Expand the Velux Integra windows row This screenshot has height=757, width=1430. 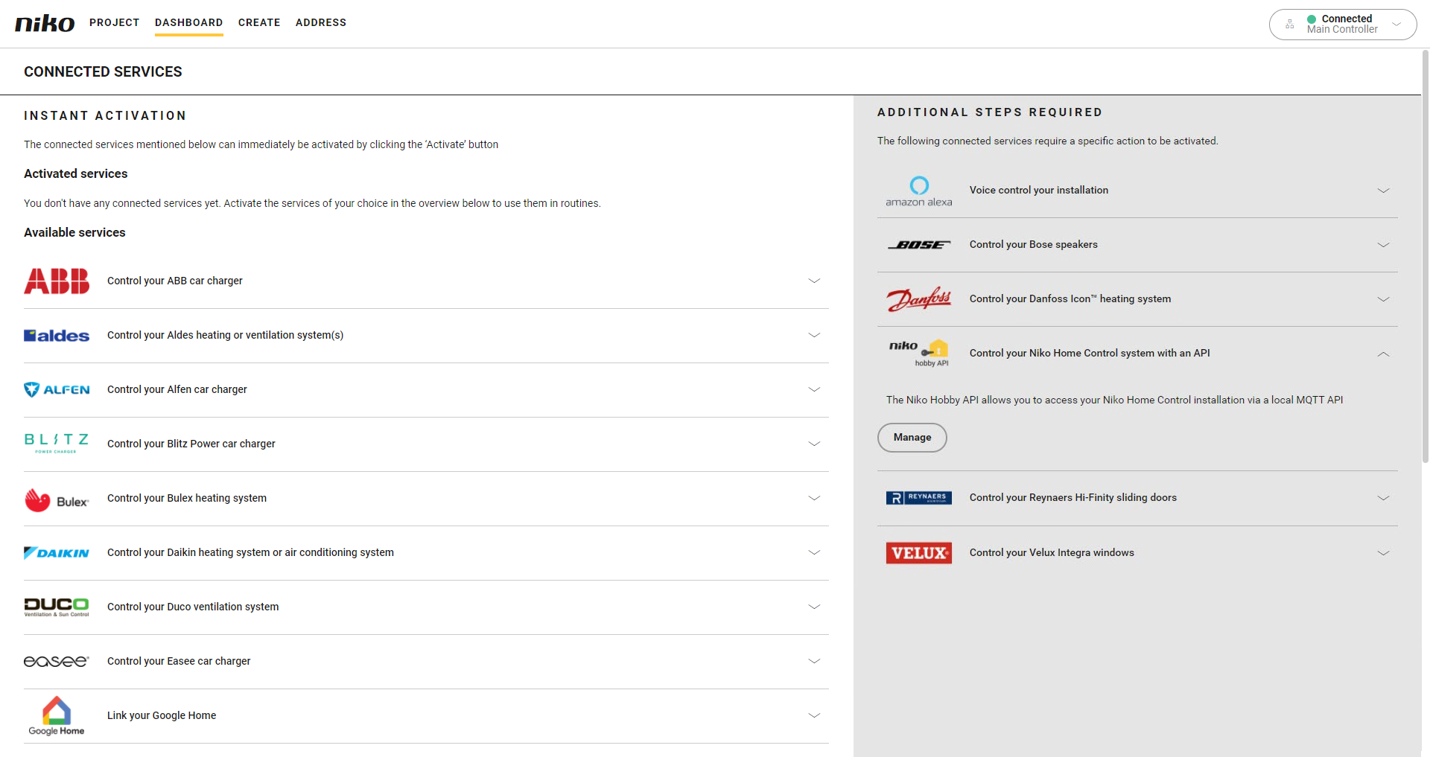point(1383,554)
